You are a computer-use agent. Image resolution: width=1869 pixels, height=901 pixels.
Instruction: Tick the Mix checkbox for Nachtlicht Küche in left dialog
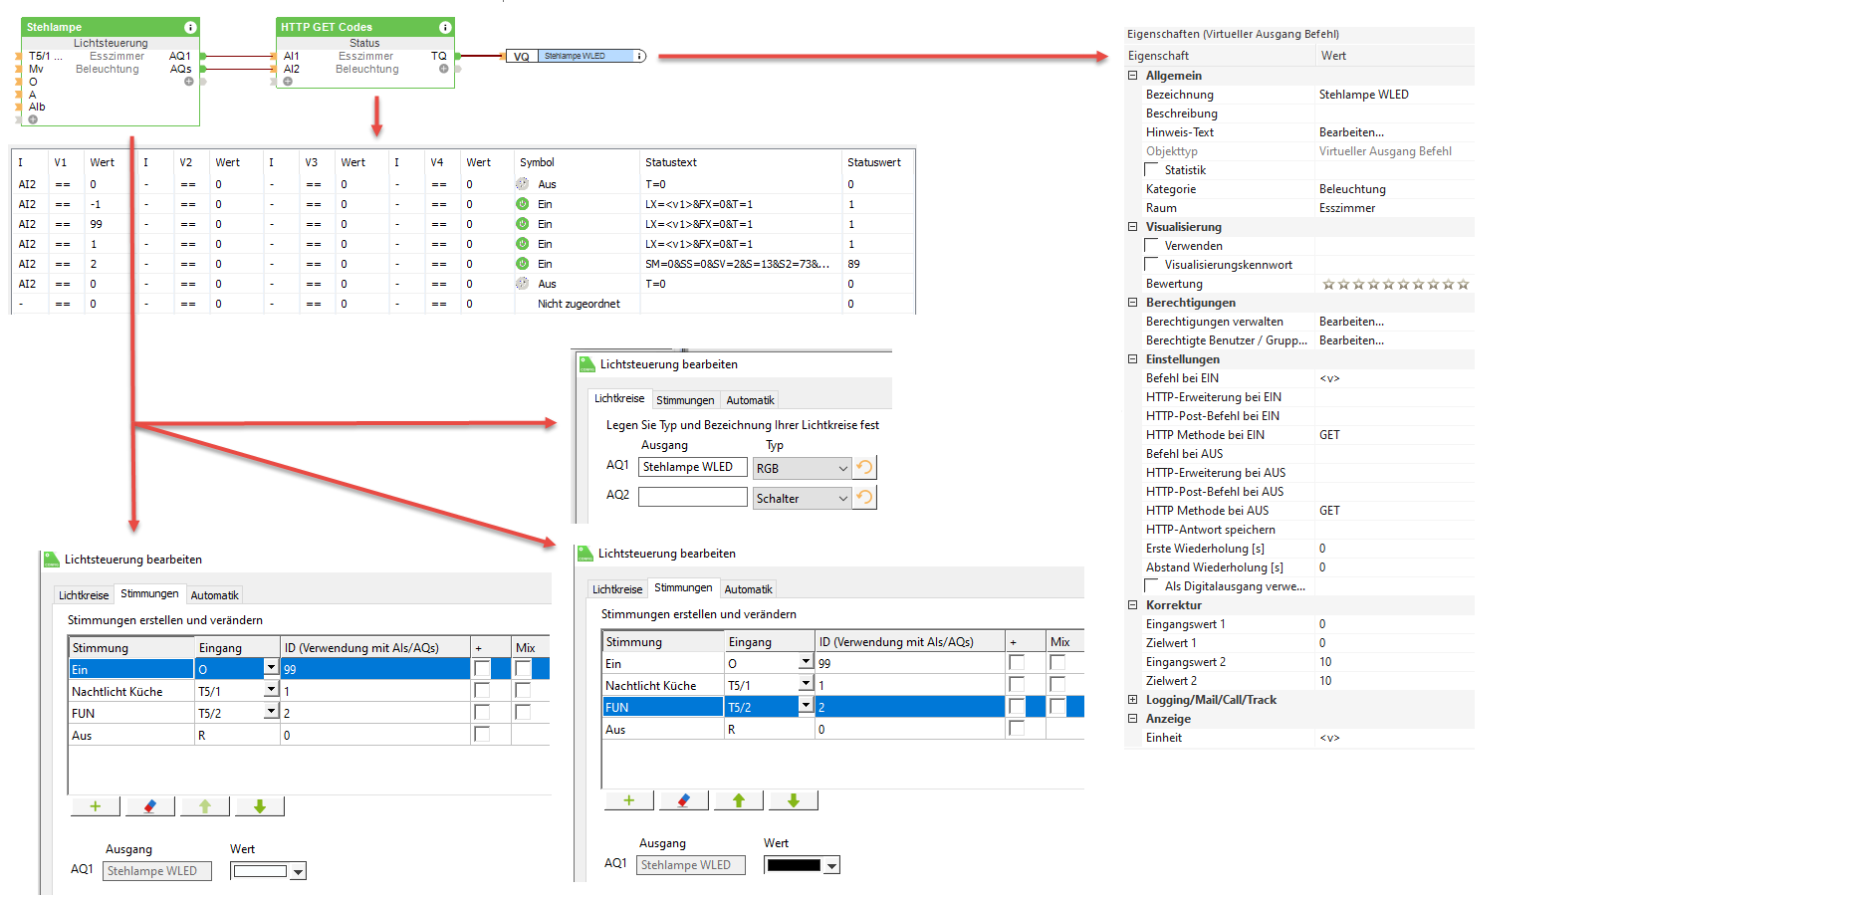[523, 691]
